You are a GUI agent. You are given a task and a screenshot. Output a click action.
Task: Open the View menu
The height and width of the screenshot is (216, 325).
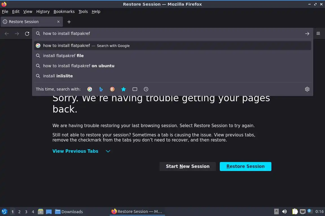(28, 12)
